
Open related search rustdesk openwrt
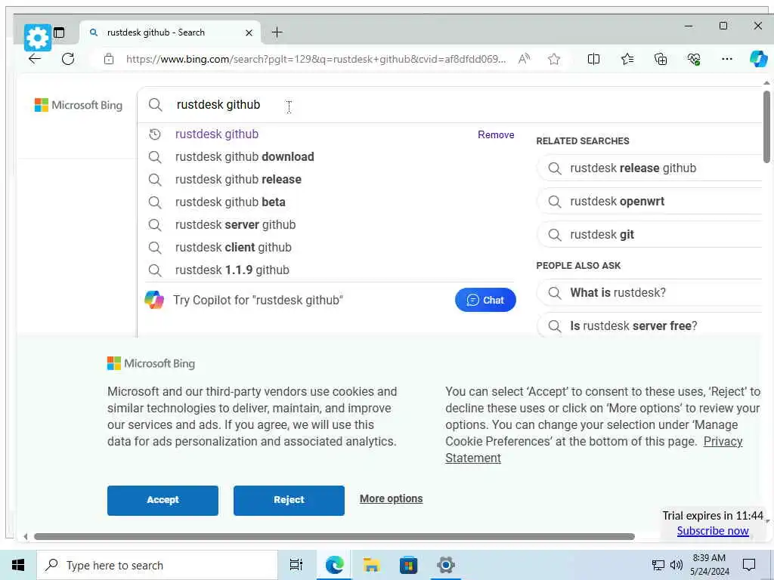(x=650, y=201)
